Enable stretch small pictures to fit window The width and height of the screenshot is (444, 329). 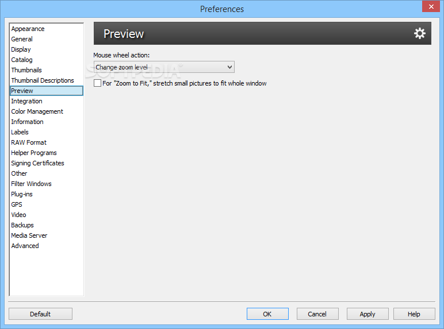97,83
